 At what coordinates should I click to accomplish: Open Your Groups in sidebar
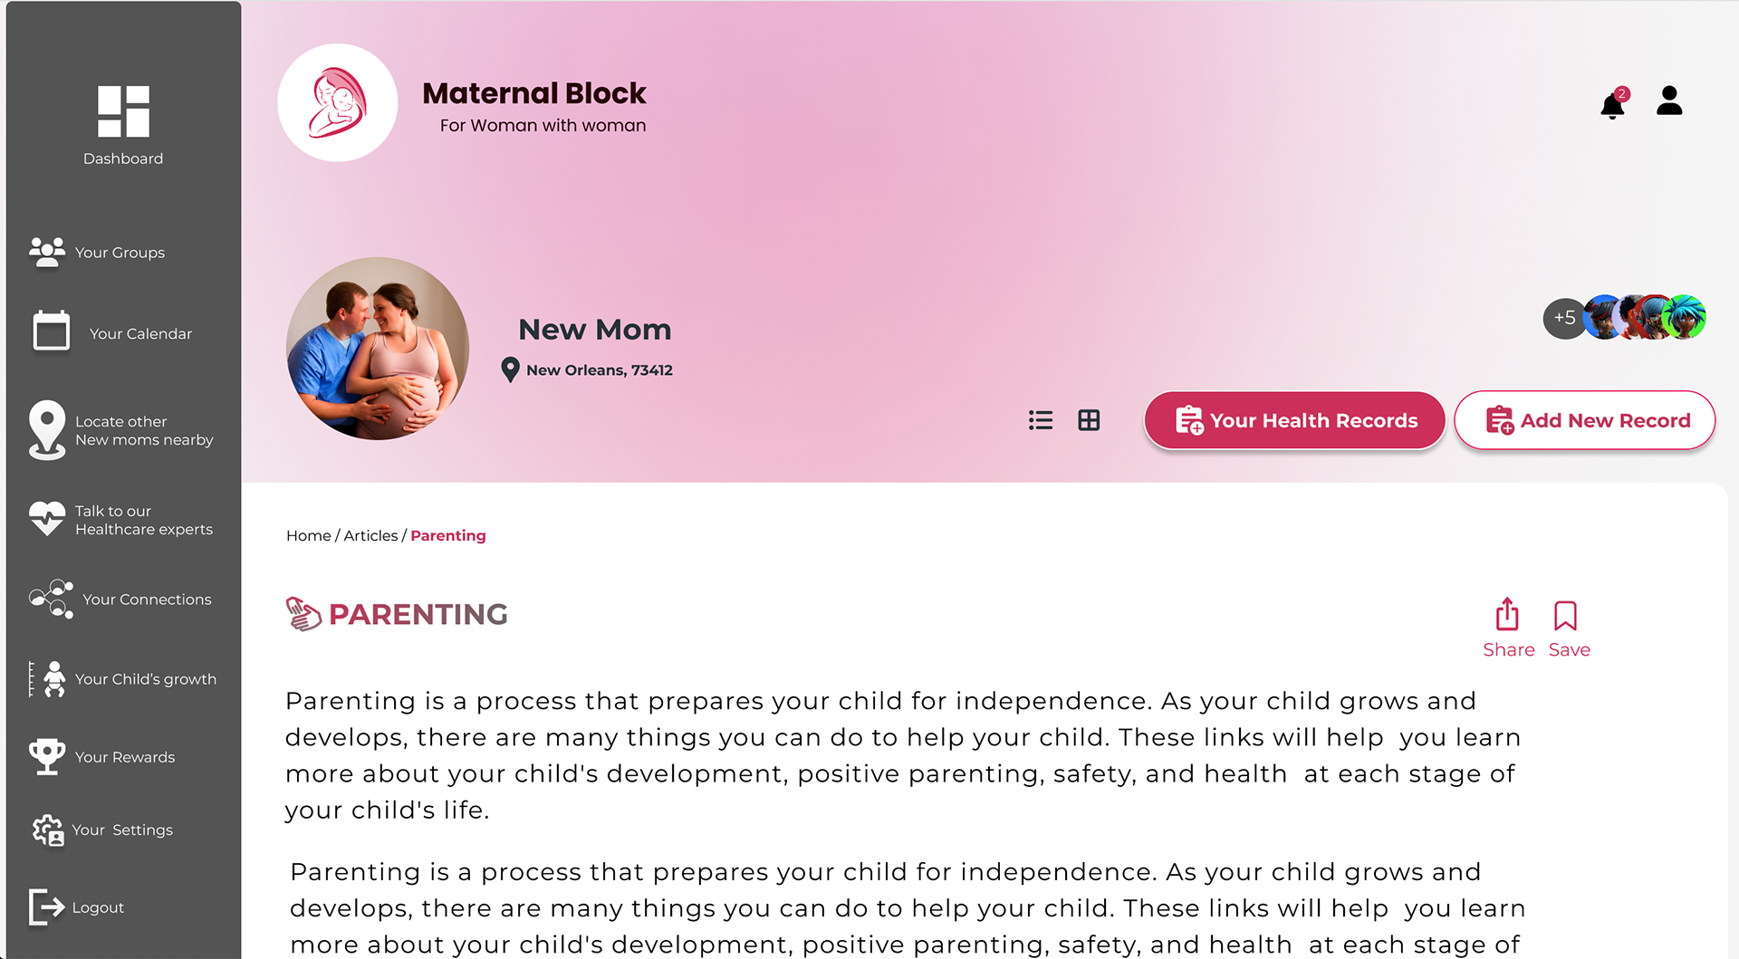(x=98, y=253)
